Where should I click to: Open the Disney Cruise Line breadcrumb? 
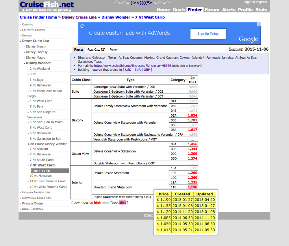[x=79, y=17]
